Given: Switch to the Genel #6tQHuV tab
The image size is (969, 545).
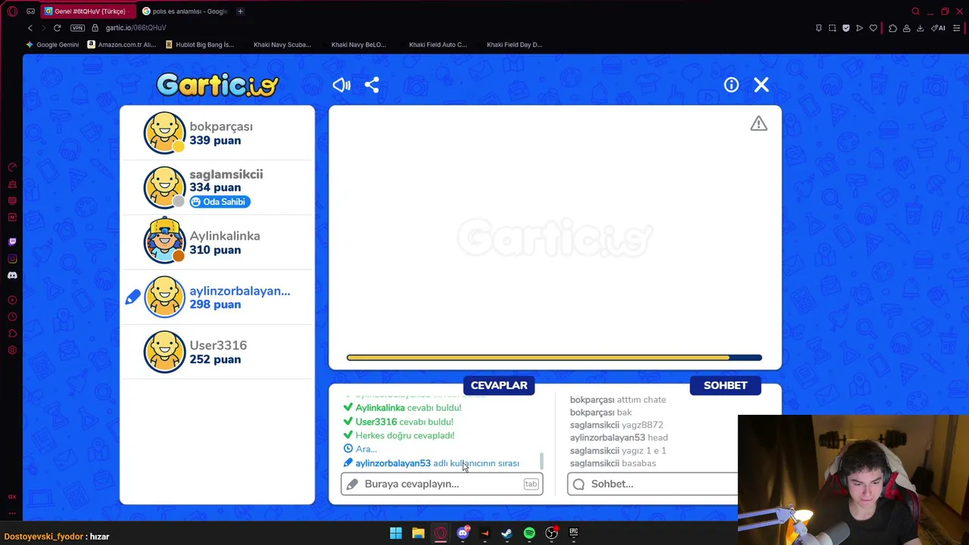Looking at the screenshot, I should 89,11.
